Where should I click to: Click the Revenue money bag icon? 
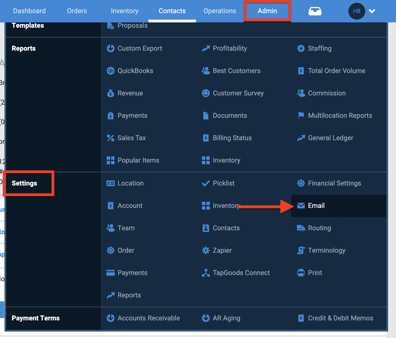click(111, 93)
